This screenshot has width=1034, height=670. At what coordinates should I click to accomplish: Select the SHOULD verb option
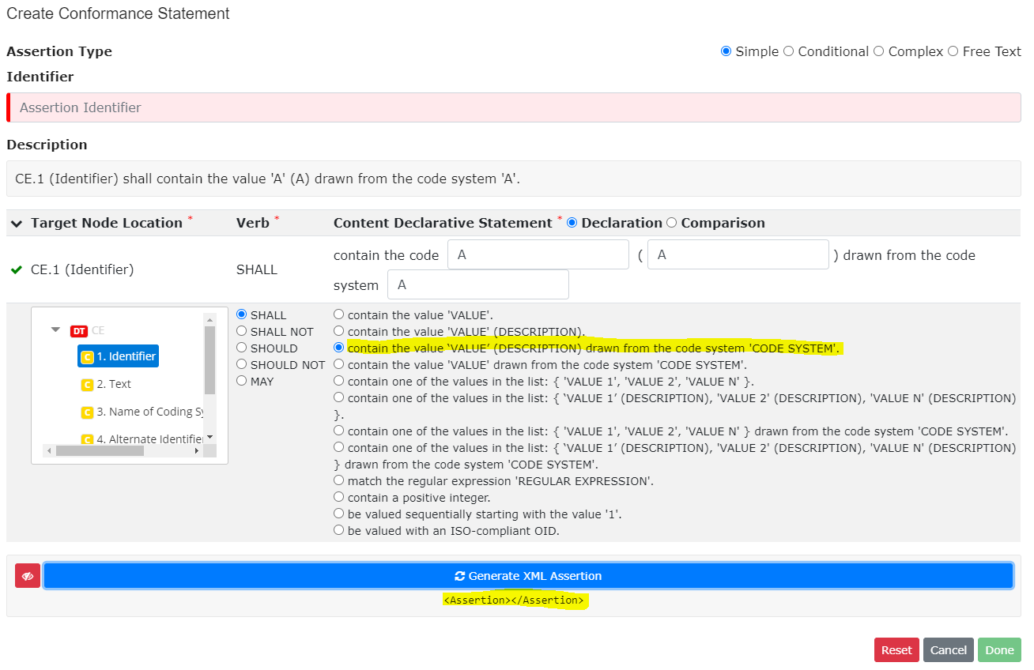tap(242, 348)
